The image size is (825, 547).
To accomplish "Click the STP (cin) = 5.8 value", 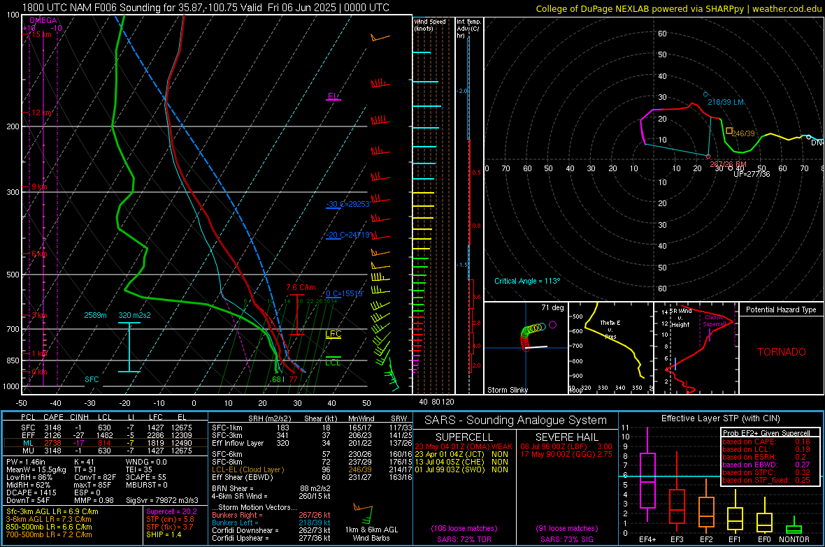I will [x=170, y=519].
